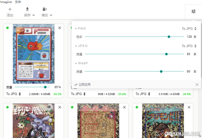Viewport: 202px width, 138px height.
Task: Remove the bottom-left Digimon poster image
Action: click(x=60, y=107)
